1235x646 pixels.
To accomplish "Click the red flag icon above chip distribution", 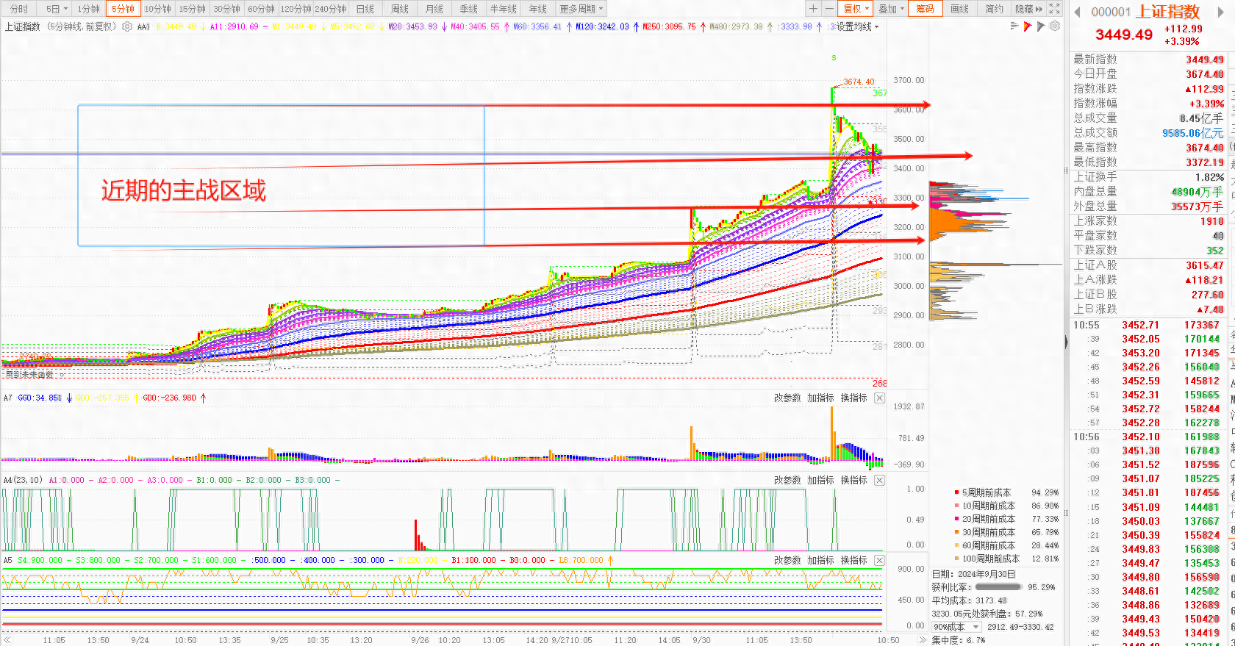I will [x=1028, y=26].
